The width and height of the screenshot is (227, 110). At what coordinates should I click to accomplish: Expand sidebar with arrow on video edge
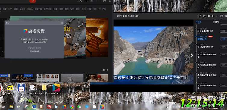pos(192,55)
